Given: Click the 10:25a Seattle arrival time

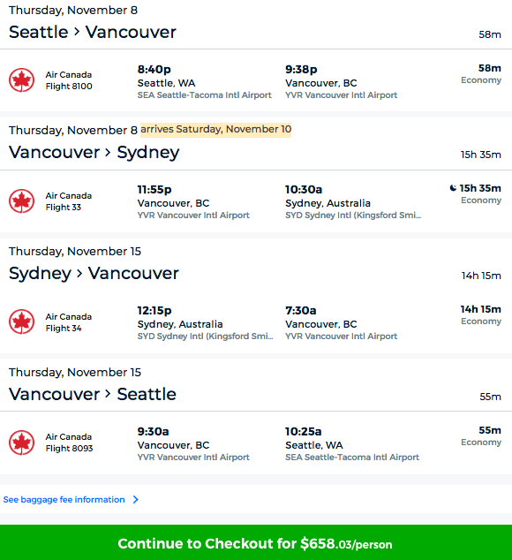Looking at the screenshot, I should click(x=303, y=431).
